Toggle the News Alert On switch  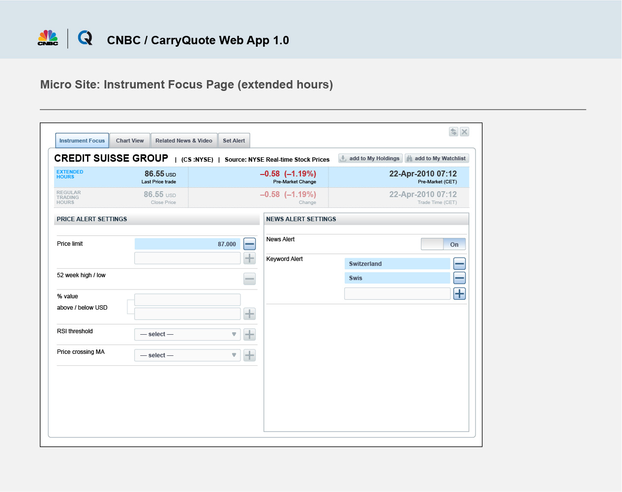[443, 244]
